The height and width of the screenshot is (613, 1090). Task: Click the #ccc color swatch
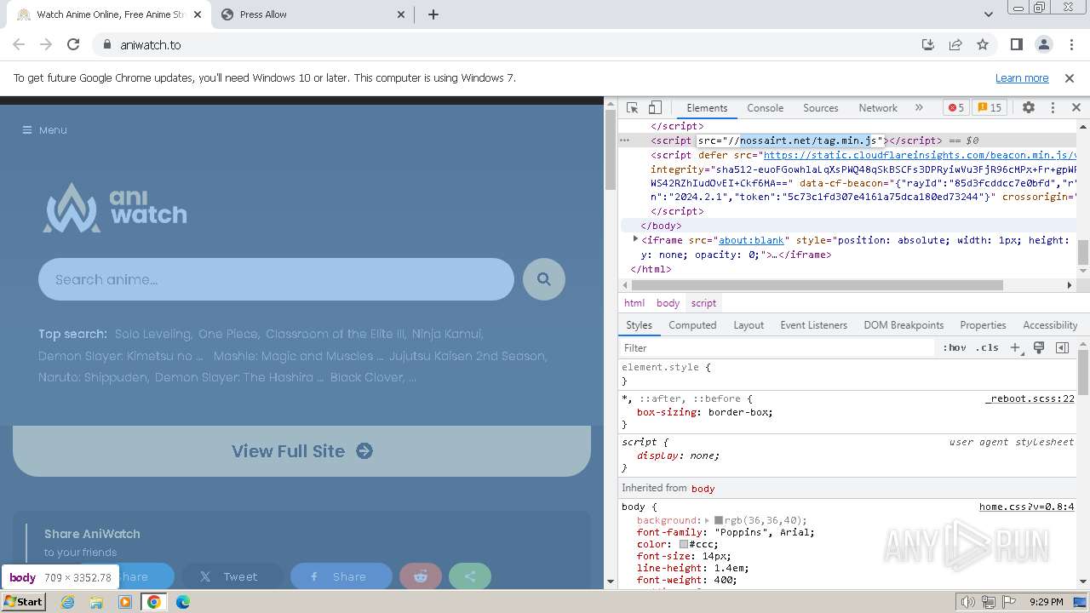click(x=684, y=544)
